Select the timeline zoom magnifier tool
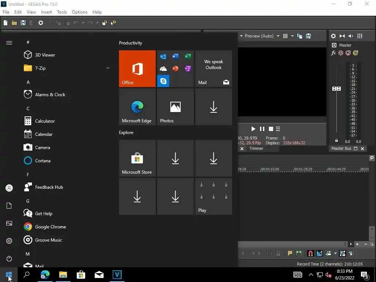Image resolution: width=376 pixels, height=282 pixels. pos(372,244)
